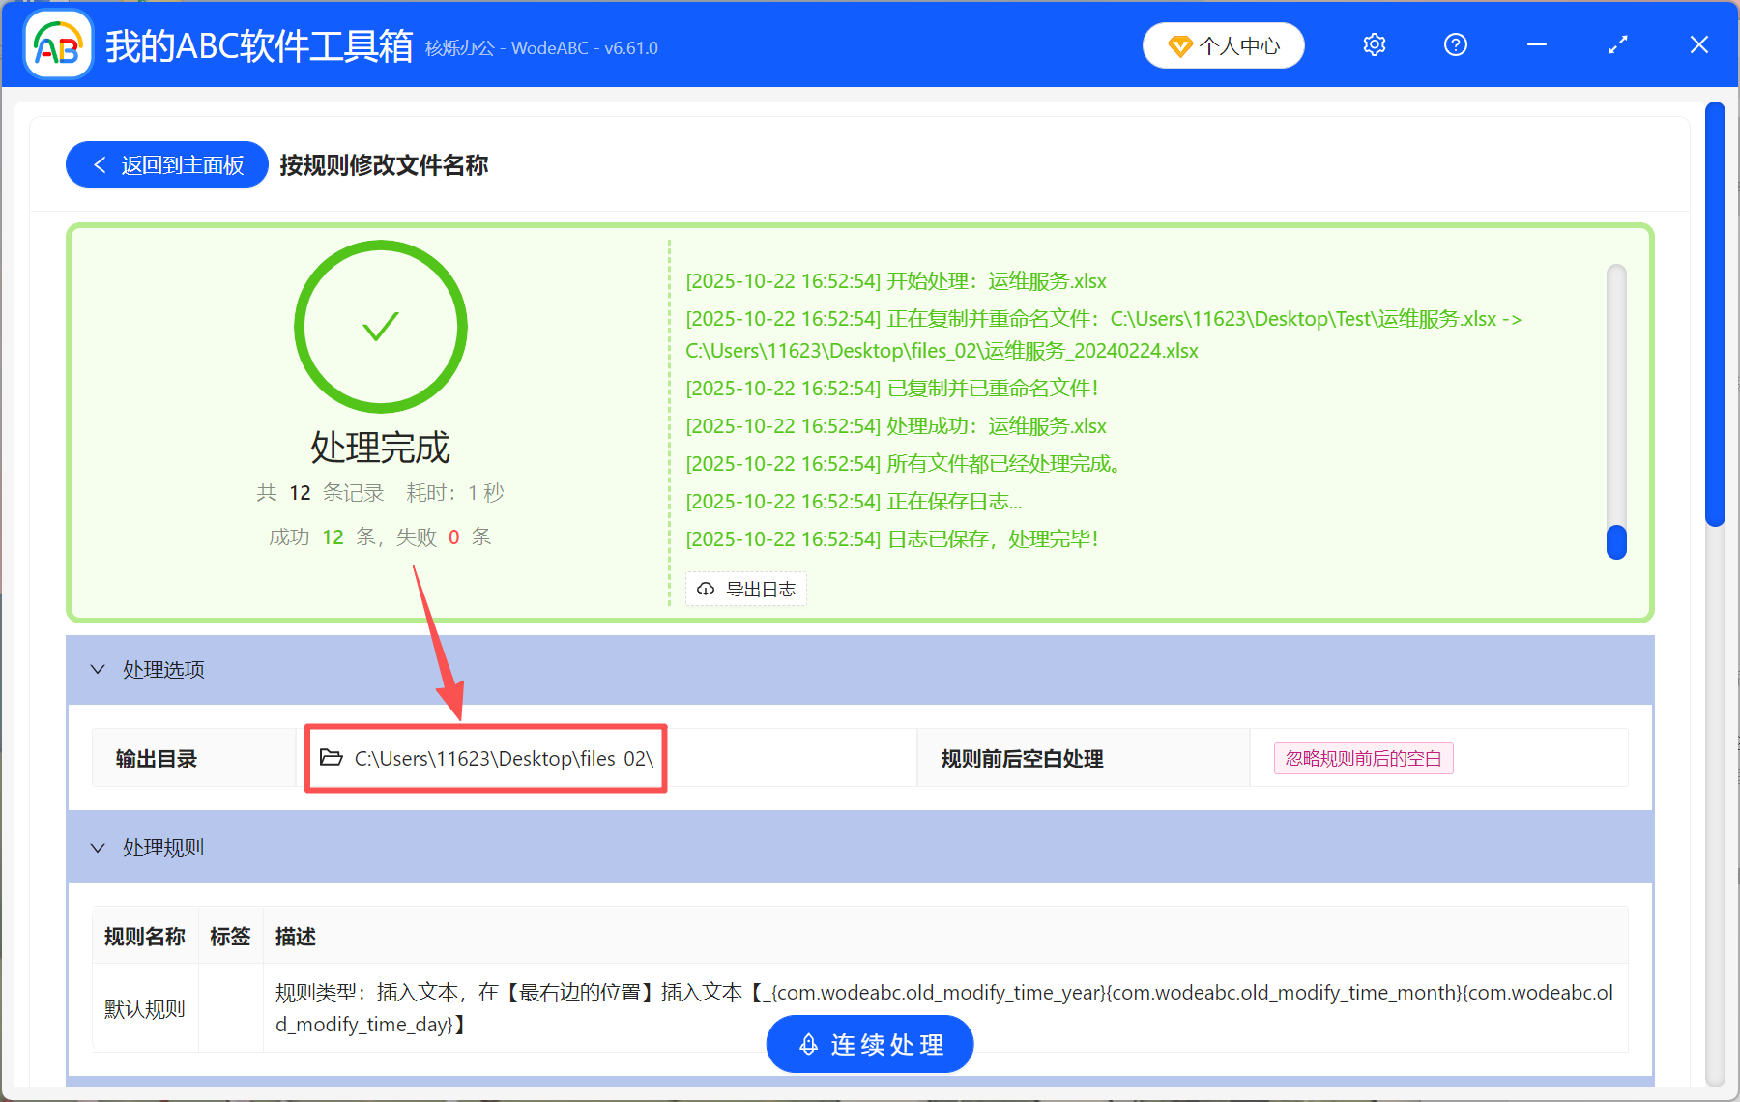Toggle the 忽略规则前后的空白 option
Screen dimensions: 1740x1102
1362,758
